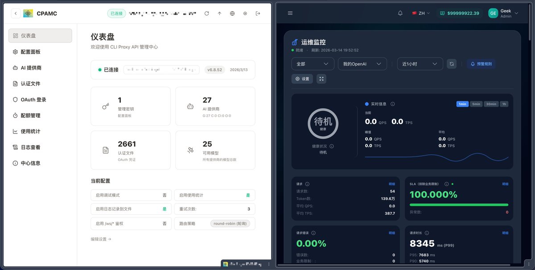The height and width of the screenshot is (270, 535).
Task: Click the info icon next to 实时信息
Action: pos(392,104)
